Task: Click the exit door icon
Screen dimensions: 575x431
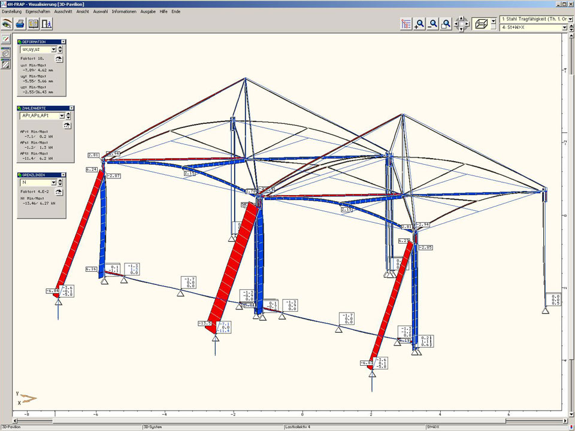Action: pos(47,24)
